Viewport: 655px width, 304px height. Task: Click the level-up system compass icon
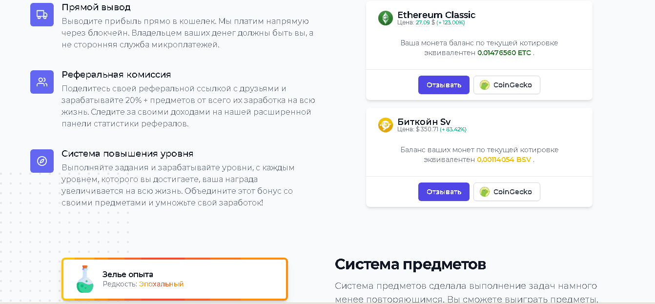tap(41, 161)
